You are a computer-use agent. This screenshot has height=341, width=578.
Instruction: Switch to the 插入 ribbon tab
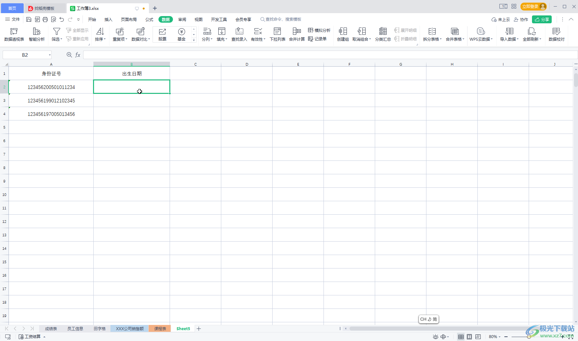pyautogui.click(x=108, y=19)
